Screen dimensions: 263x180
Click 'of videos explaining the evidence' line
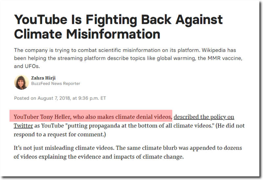click(99, 157)
